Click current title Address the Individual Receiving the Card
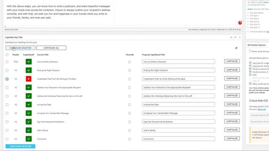The image size is (269, 151). point(60,96)
